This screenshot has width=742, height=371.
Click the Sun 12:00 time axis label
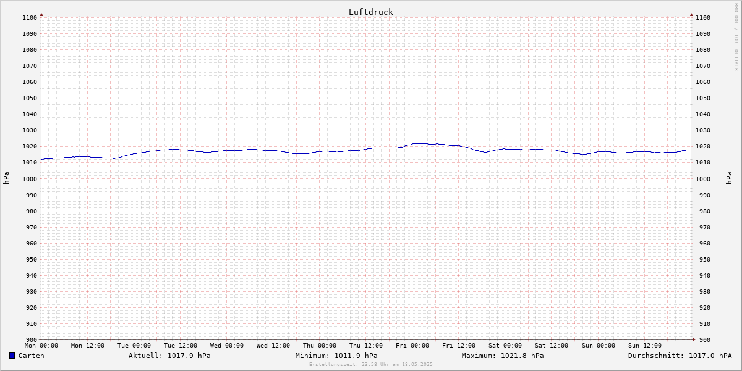pos(644,346)
